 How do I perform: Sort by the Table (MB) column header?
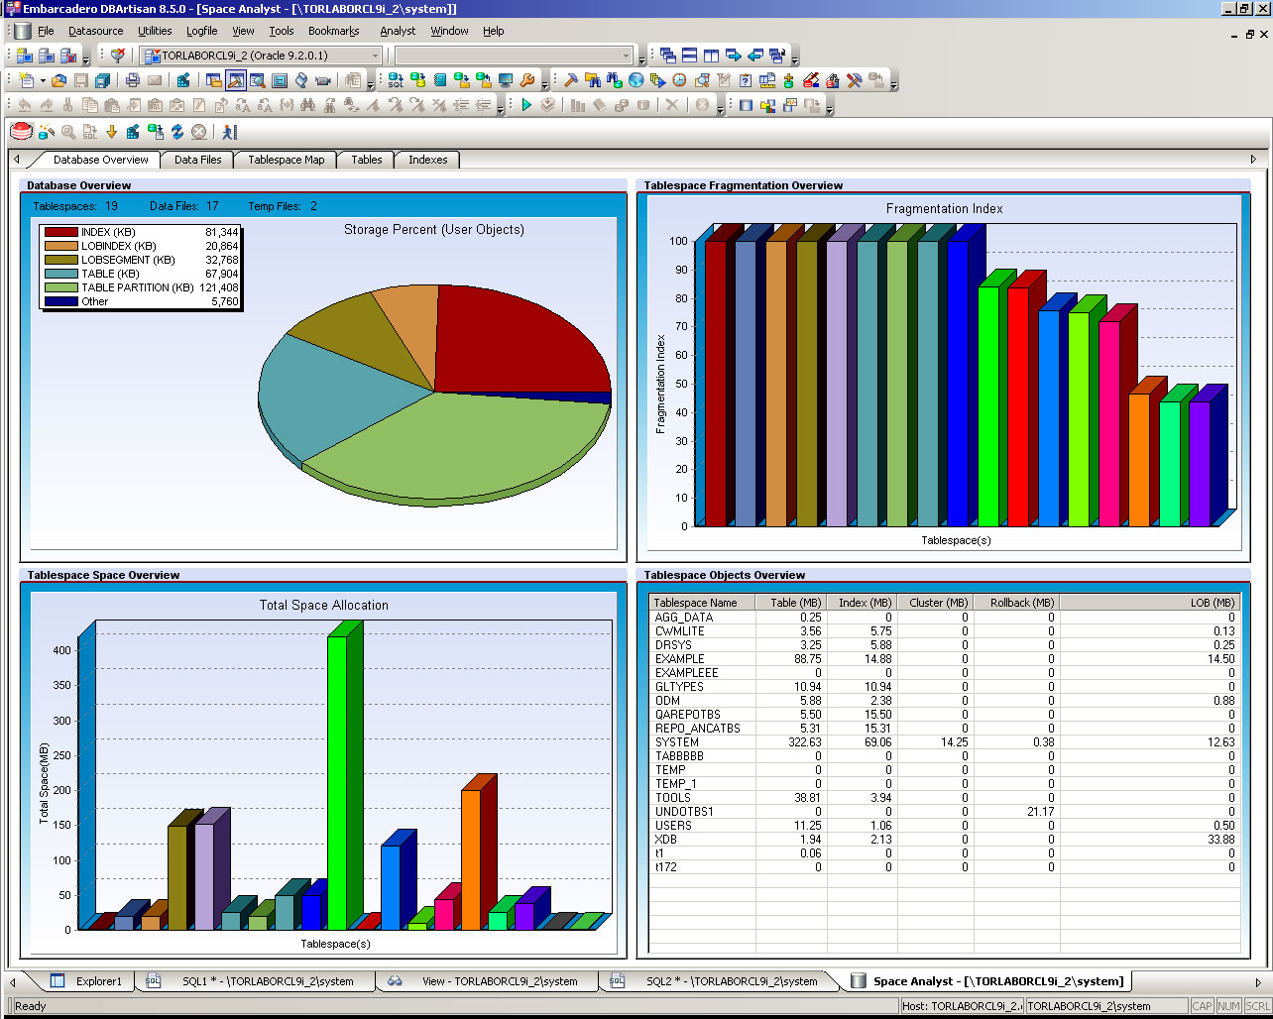(x=791, y=603)
